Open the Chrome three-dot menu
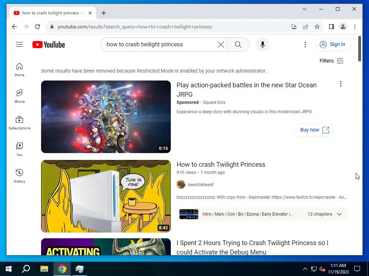Screen dimensions: 369x276 (x=355, y=27)
